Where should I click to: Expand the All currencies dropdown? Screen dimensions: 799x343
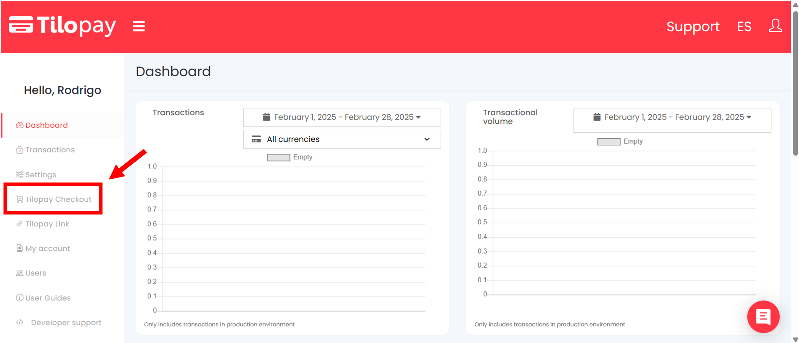[x=342, y=139]
